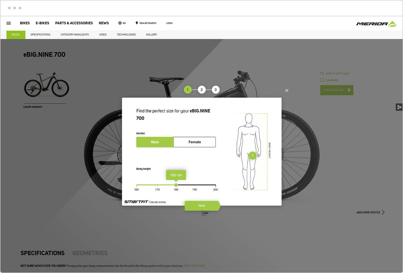Image resolution: width=403 pixels, height=273 pixels.
Task: Select the Female gender option
Action: (195, 142)
